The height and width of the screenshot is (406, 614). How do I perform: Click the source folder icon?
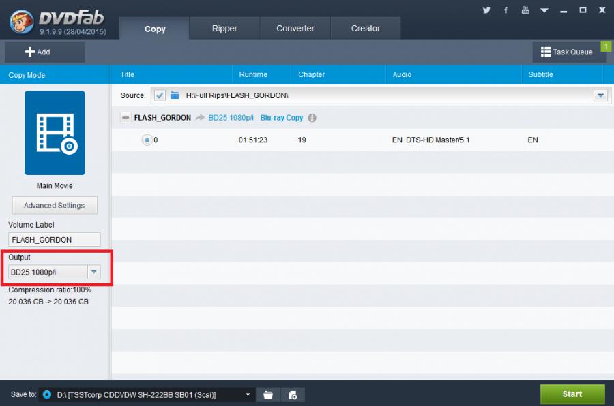(175, 95)
